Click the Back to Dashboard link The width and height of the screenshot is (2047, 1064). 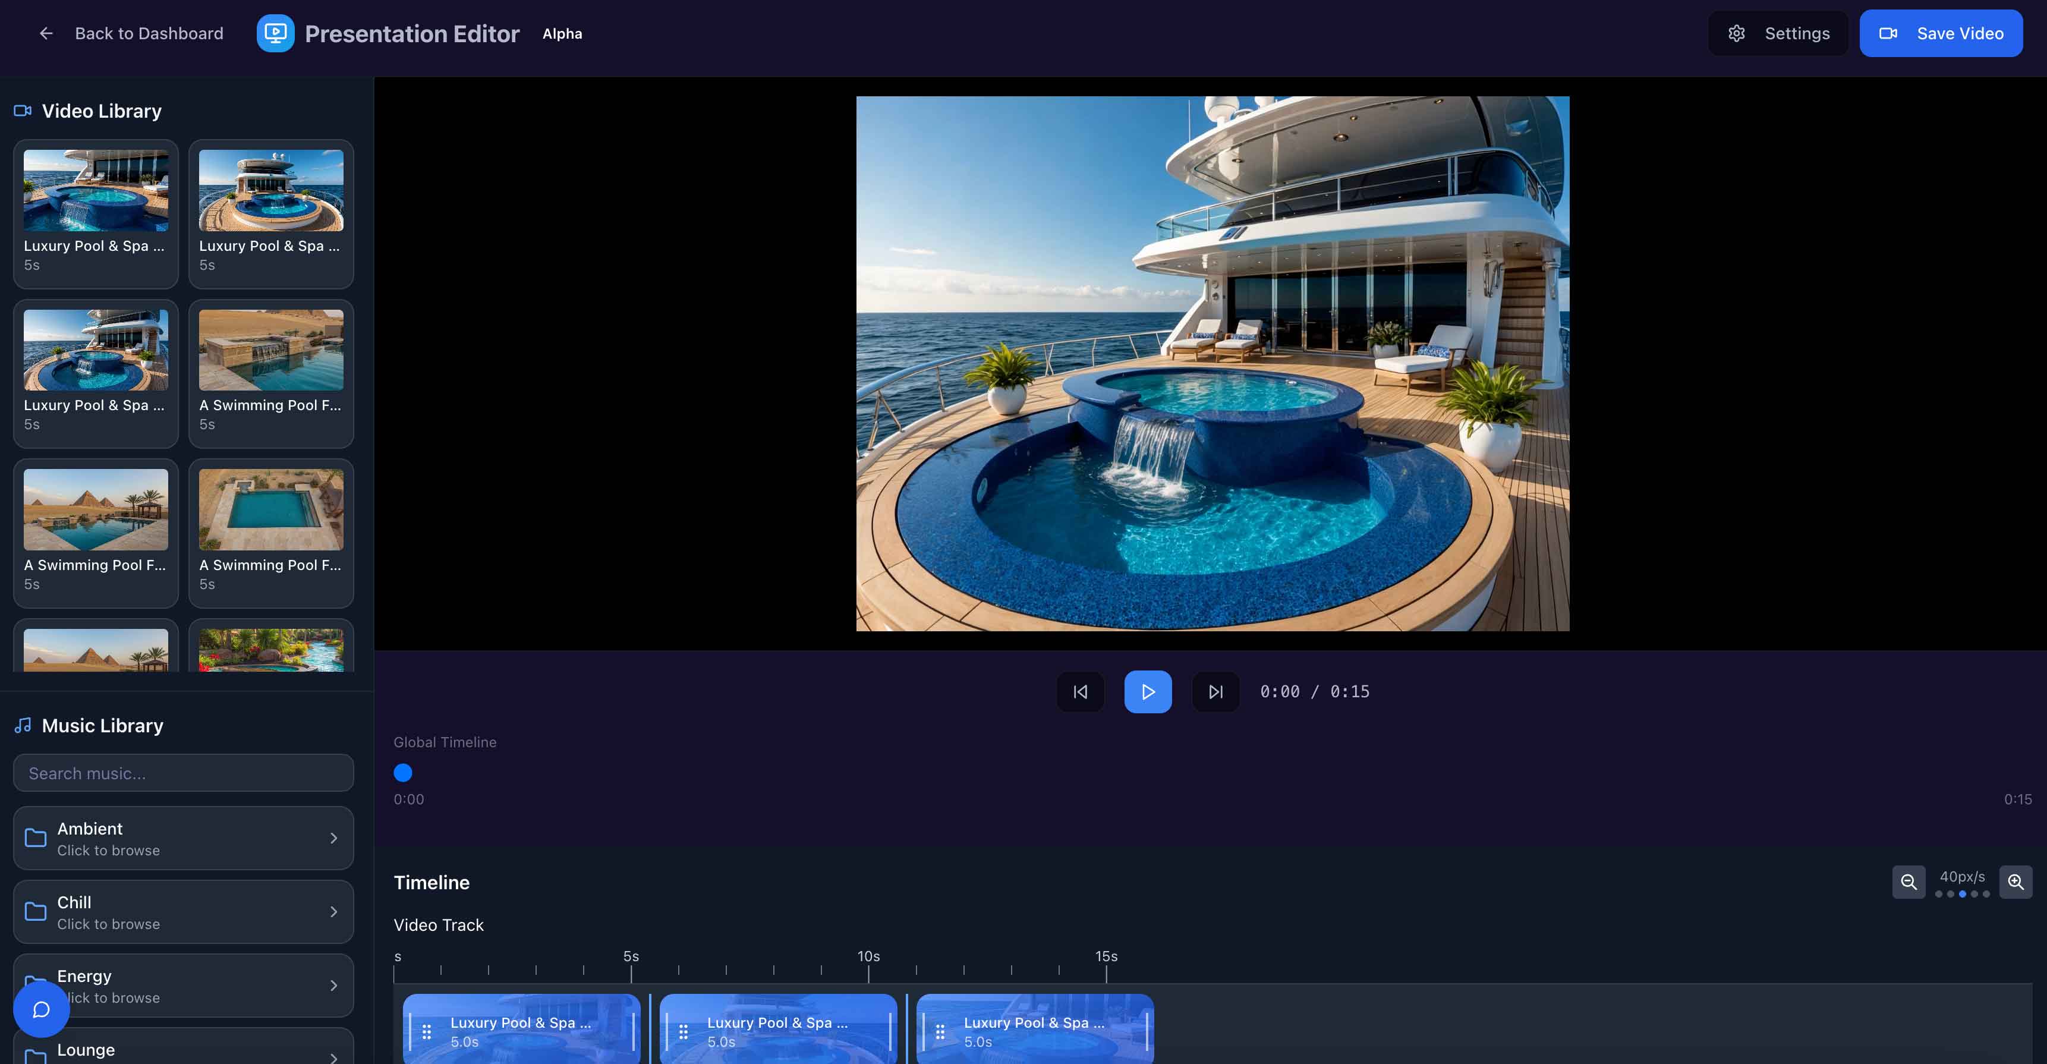click(x=149, y=33)
